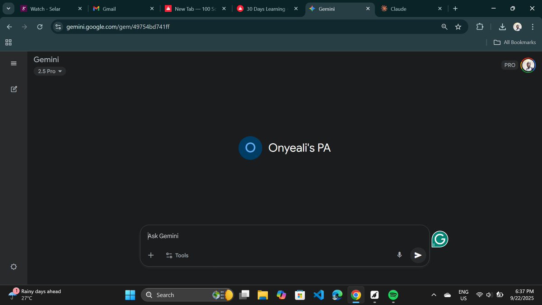Image resolution: width=542 pixels, height=305 pixels.
Task: Open the 2.5 Pro model selector
Action: click(49, 71)
